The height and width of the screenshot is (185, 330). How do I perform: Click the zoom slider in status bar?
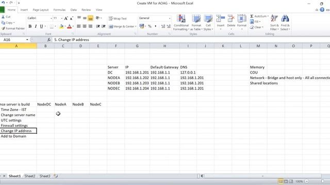click(322, 181)
